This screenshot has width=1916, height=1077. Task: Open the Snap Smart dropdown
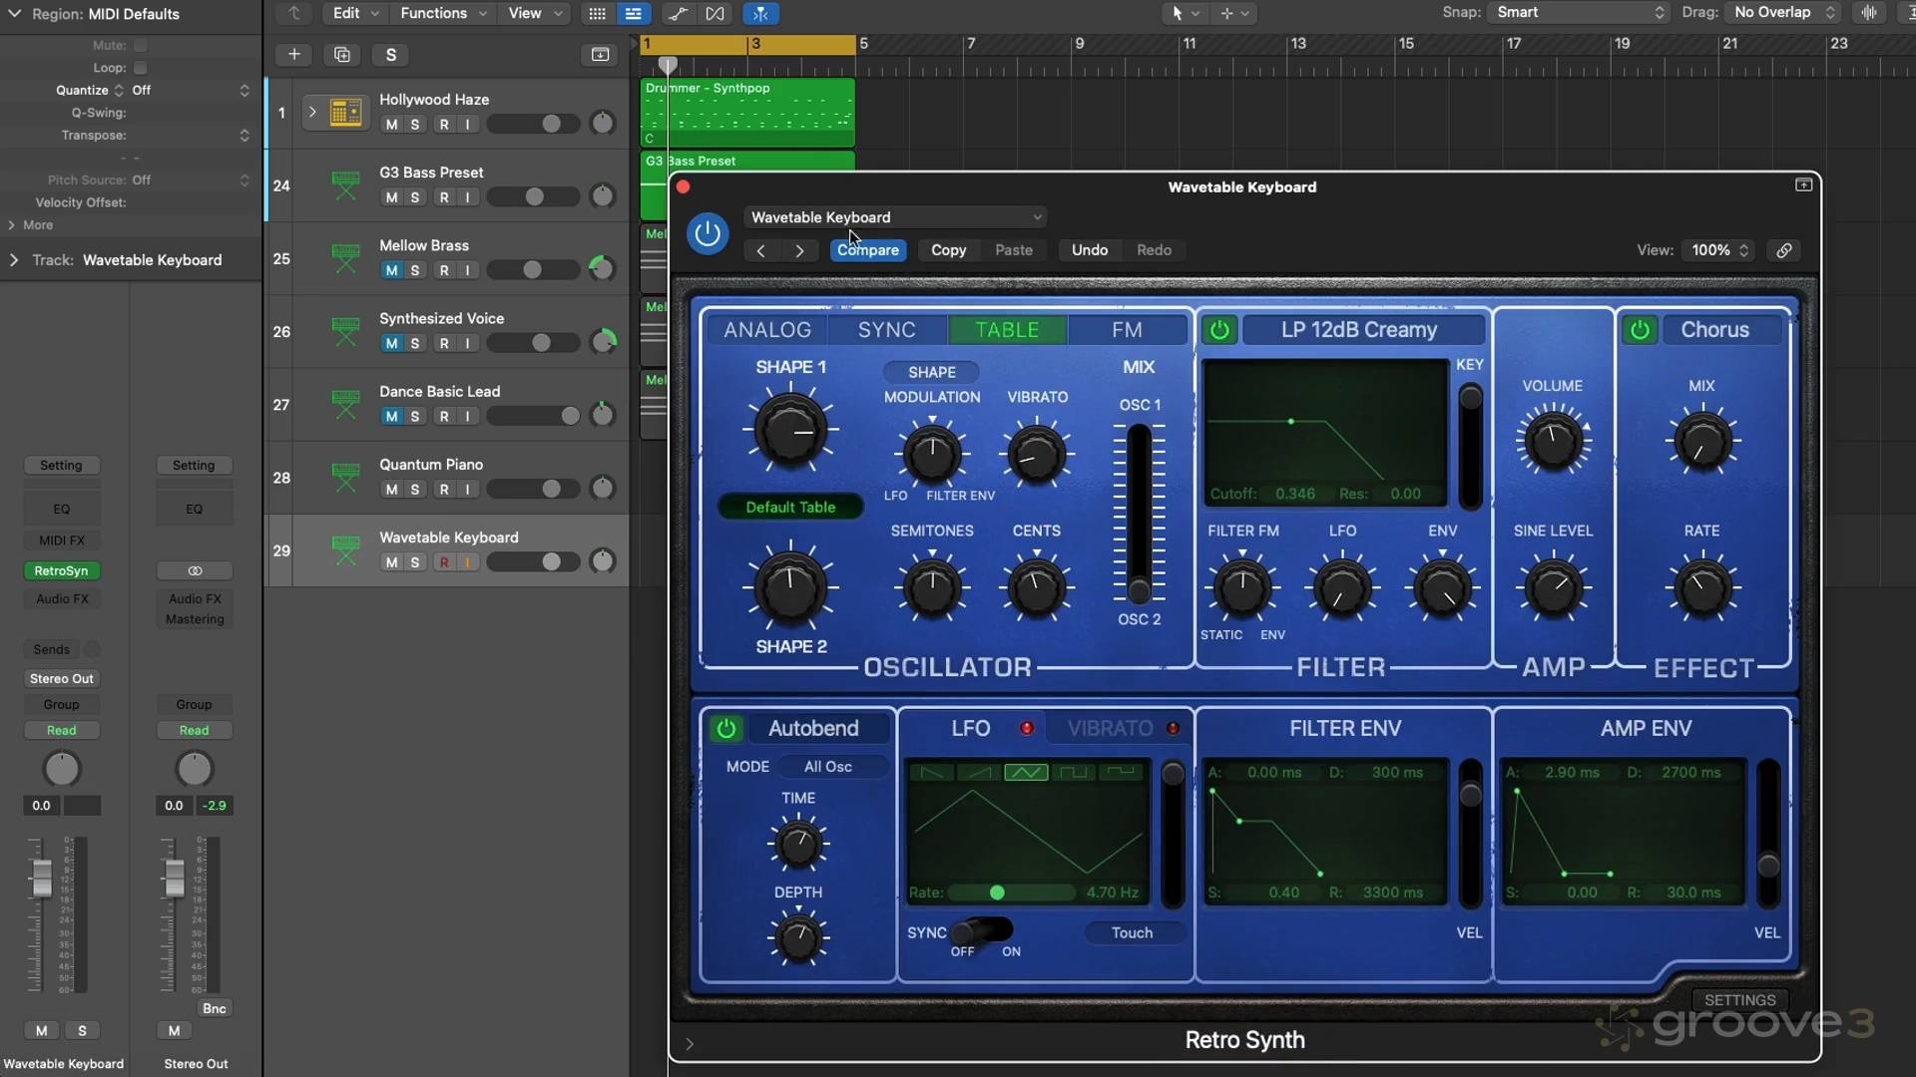1579,12
